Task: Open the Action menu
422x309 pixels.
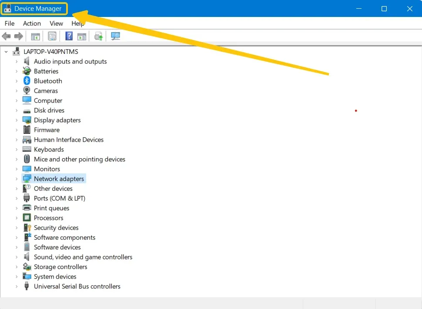Action: coord(32,23)
